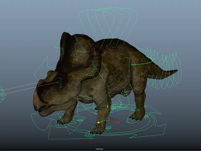Select the eye control circle on the dinosaur's eye
Viewport: 201px width, 151px height.
[x=58, y=82]
